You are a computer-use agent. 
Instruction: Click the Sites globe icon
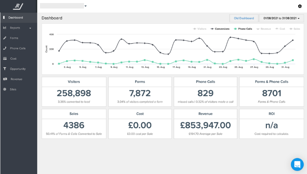[4, 89]
